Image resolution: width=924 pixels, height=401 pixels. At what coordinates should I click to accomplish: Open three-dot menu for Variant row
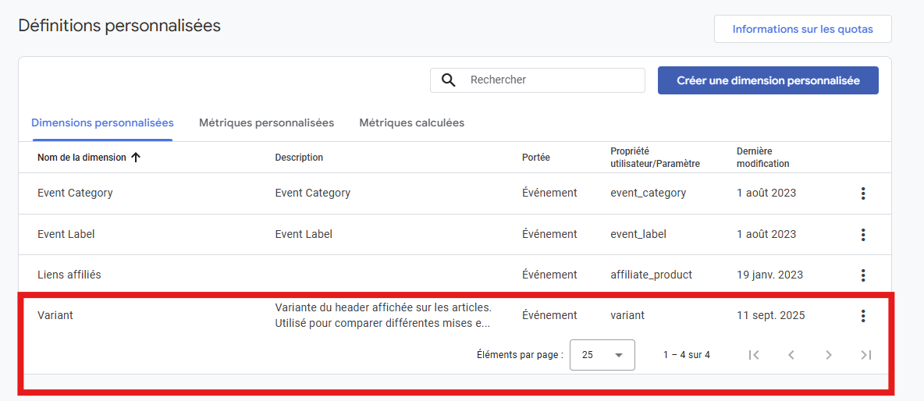coord(862,316)
